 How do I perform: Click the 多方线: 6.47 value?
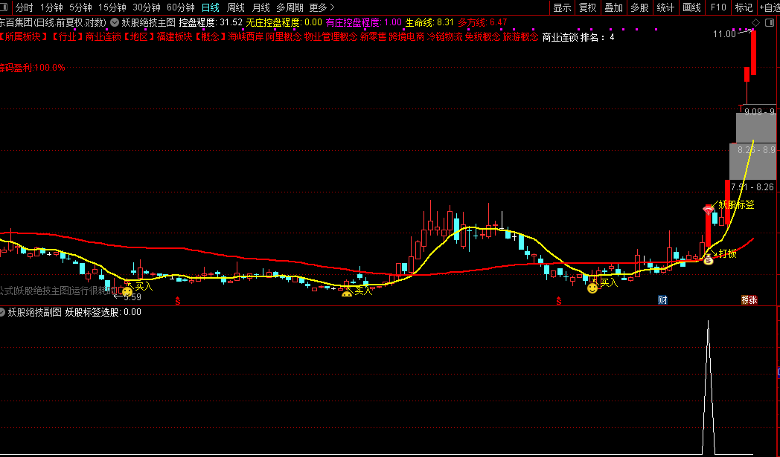482,22
